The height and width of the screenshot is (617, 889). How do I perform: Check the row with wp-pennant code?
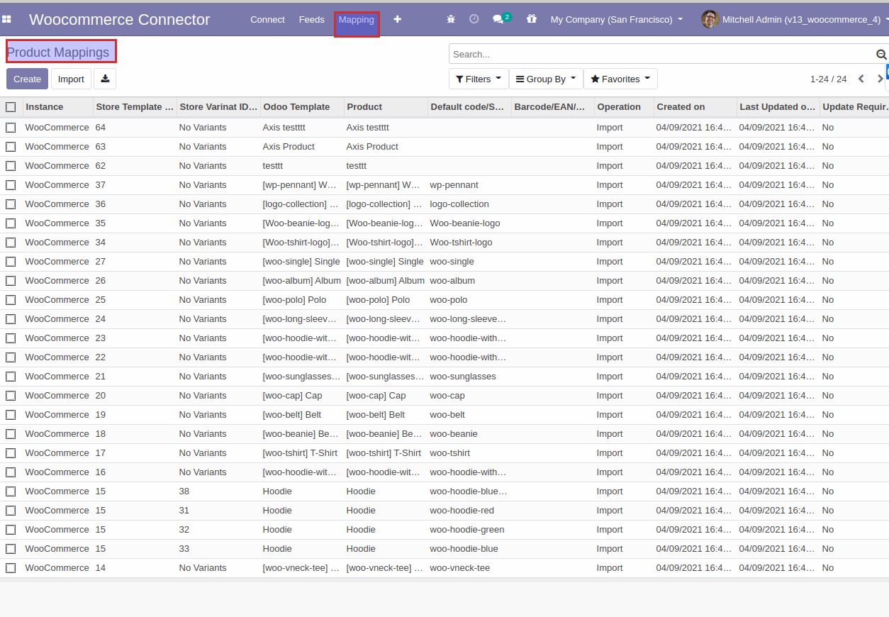click(11, 185)
